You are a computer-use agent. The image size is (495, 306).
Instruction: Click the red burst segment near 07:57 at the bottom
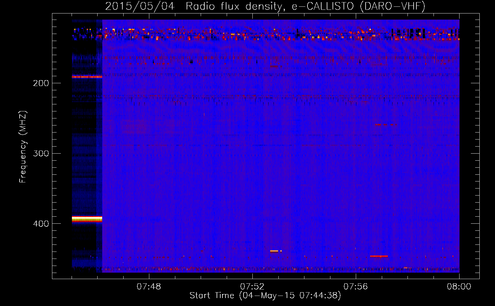(379, 256)
